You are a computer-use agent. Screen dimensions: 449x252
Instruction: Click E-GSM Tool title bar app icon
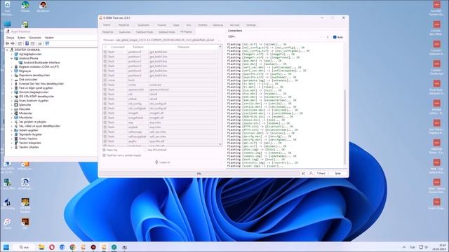(100, 17)
